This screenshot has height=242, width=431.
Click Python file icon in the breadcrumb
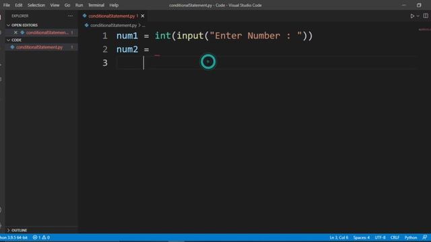(87, 26)
